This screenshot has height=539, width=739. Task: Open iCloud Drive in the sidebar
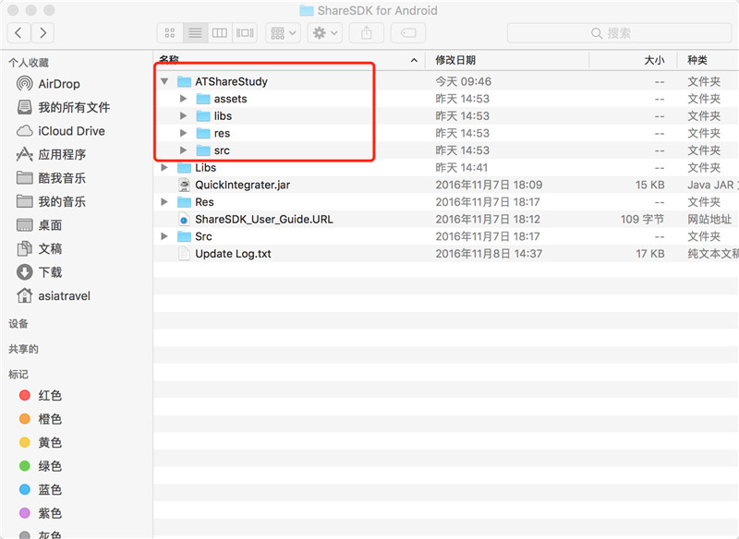tap(60, 131)
